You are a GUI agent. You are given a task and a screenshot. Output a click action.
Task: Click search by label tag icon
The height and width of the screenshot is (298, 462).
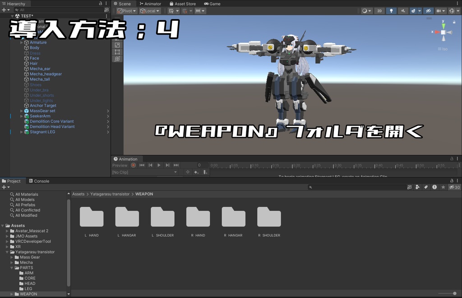click(x=426, y=187)
